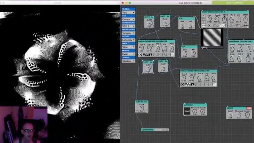
Task: Click the striped waveform preview thumbnail
Action: (212, 37)
